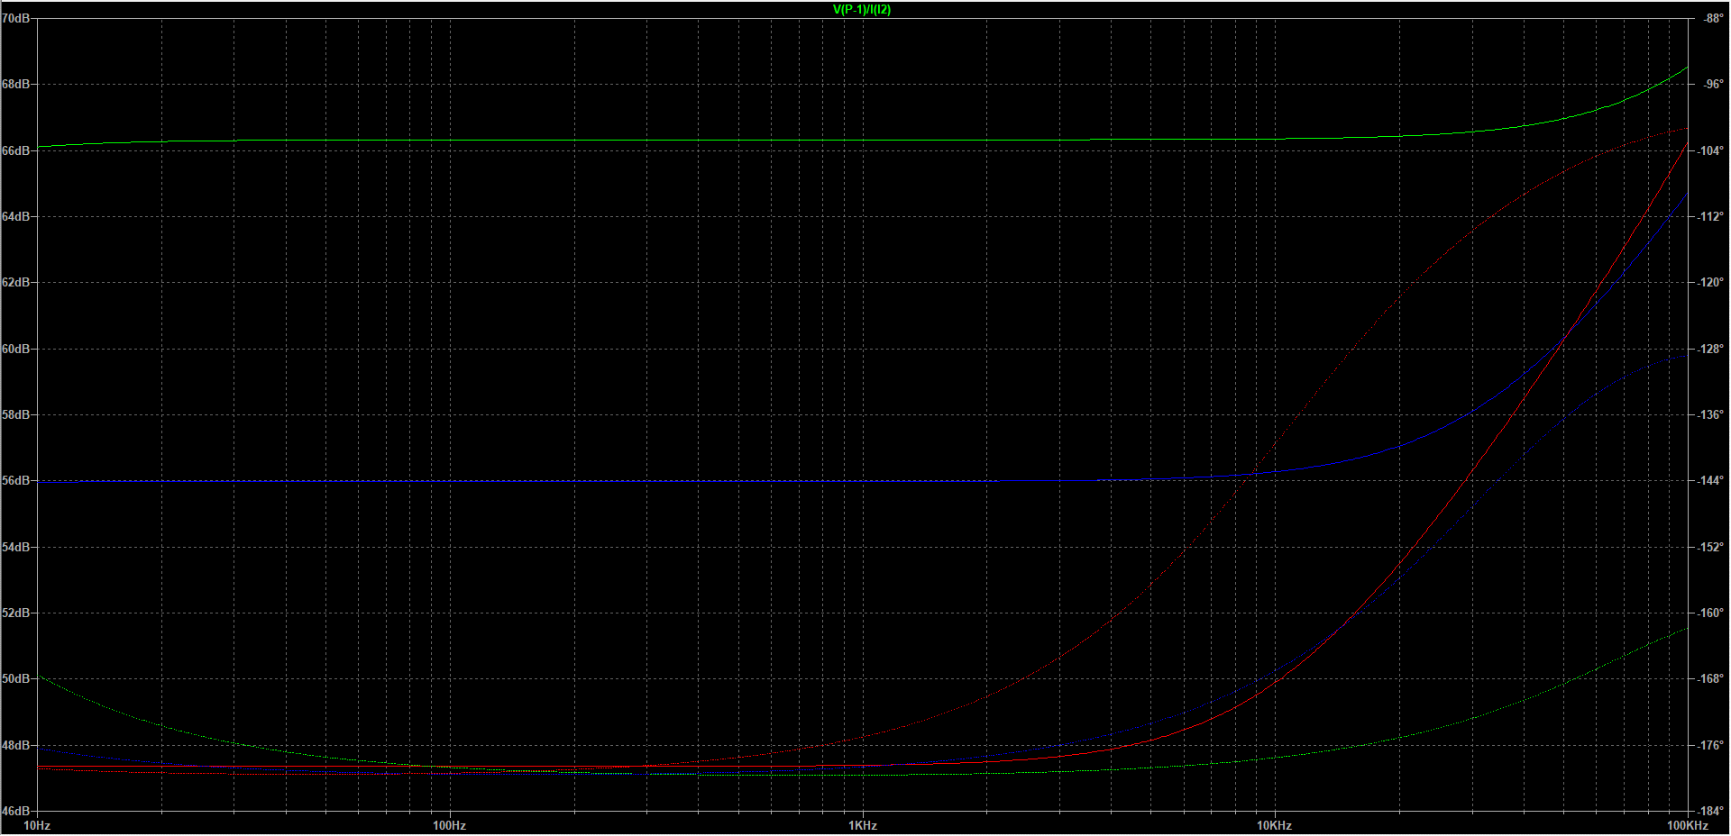Click the 66dB magnitude axis label

click(15, 150)
